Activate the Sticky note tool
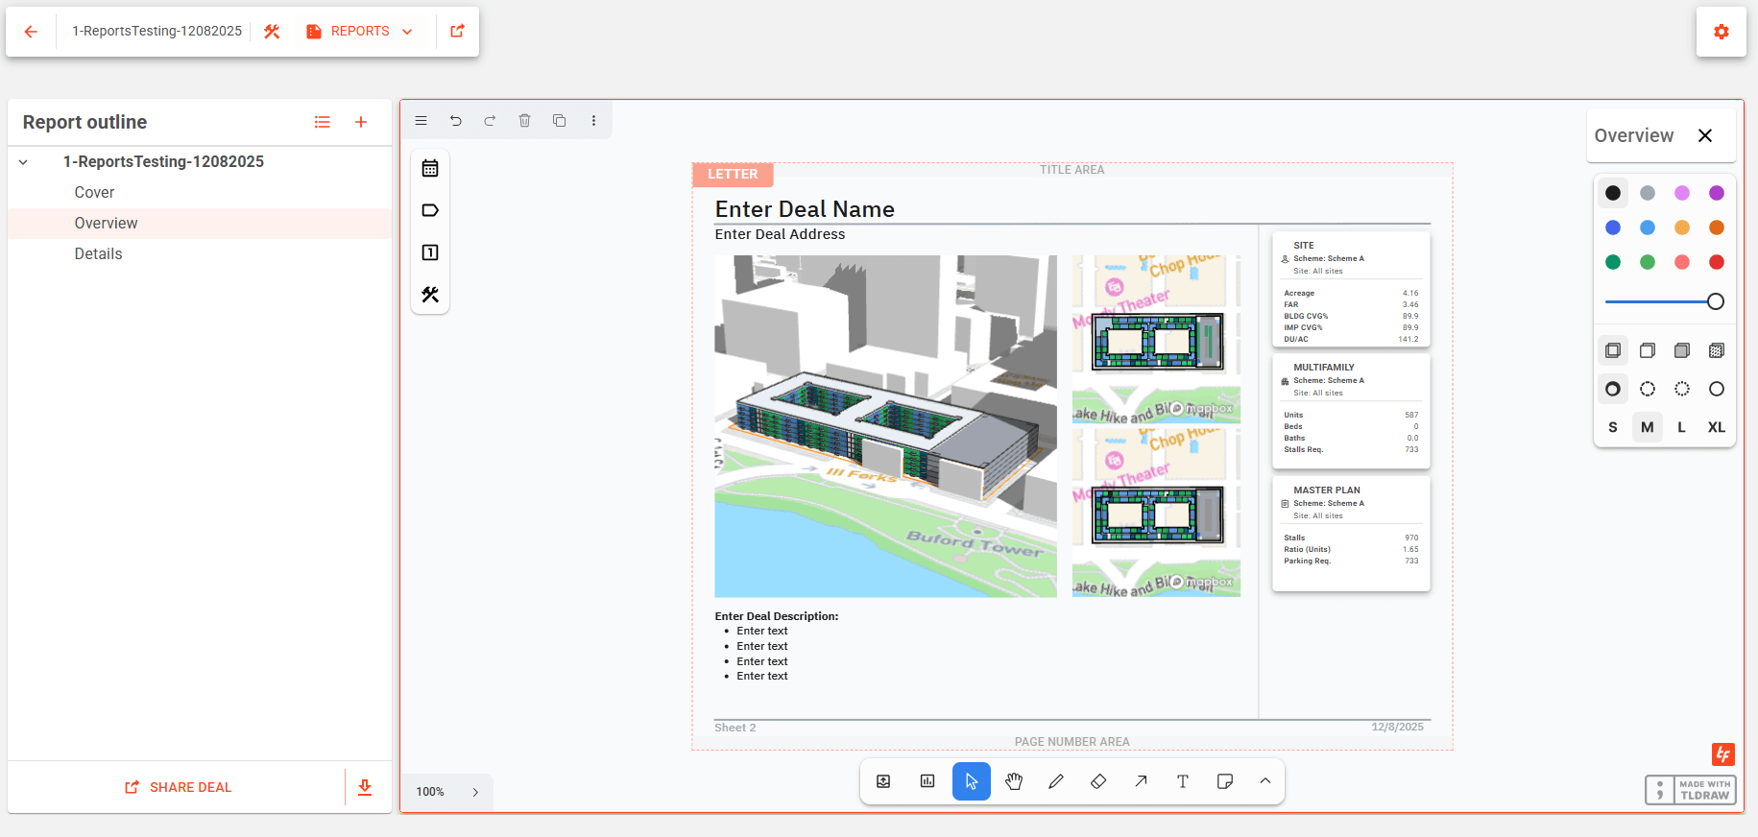1758x837 pixels. [x=1225, y=781]
